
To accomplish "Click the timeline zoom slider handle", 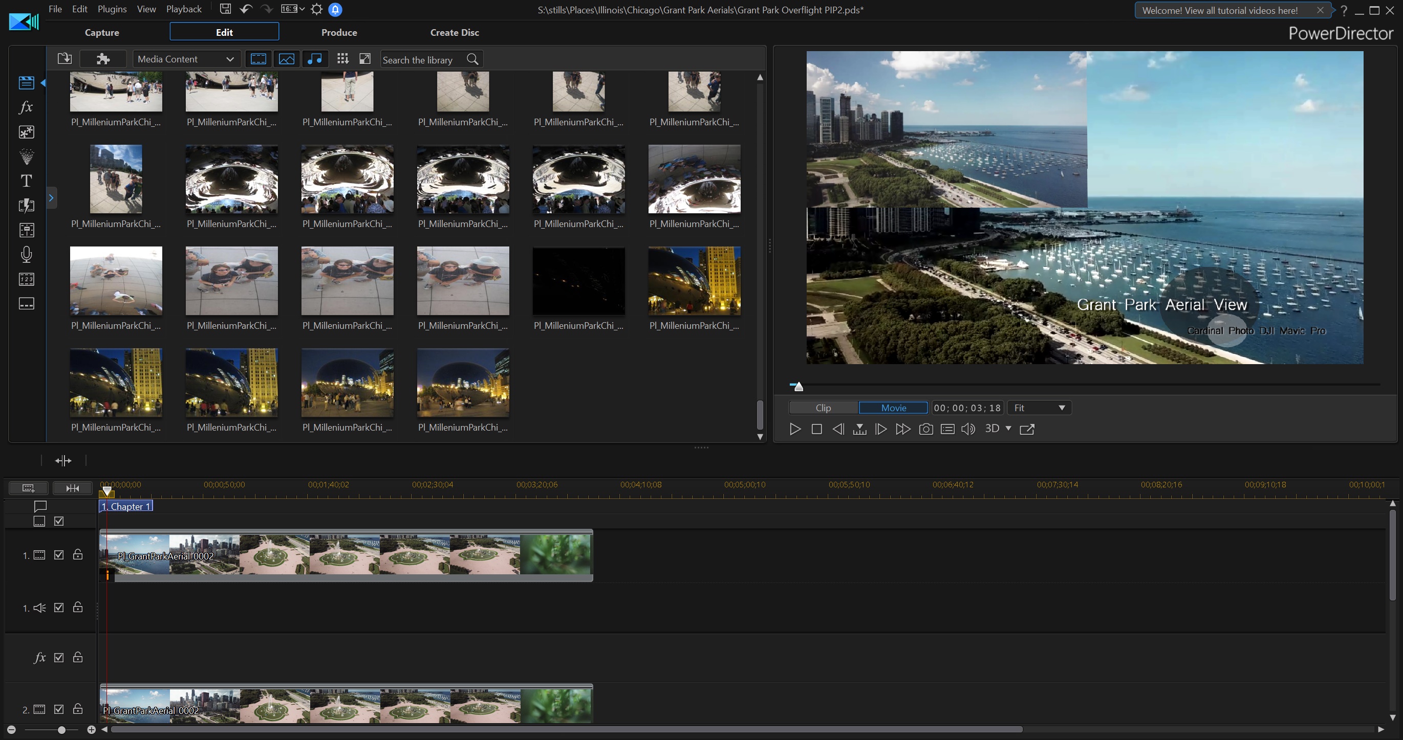I will click(61, 730).
